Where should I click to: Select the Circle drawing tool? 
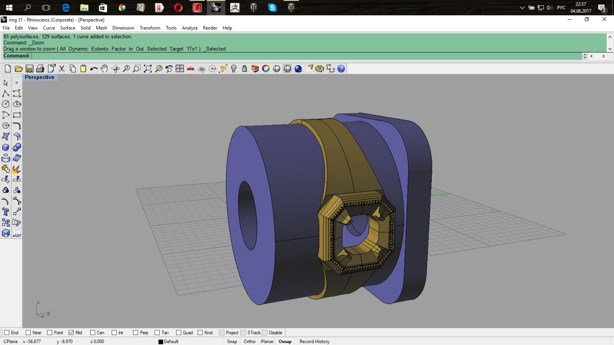click(x=6, y=104)
